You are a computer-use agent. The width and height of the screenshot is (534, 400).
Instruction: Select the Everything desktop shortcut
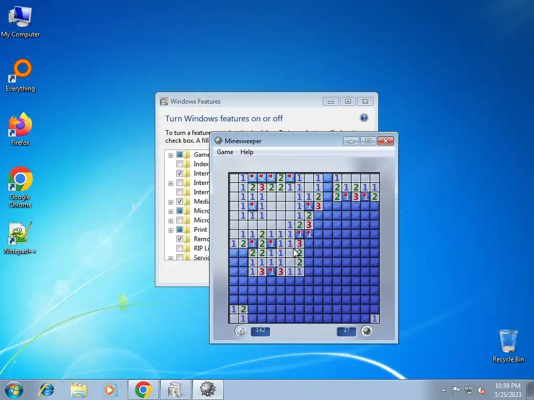[x=20, y=76]
